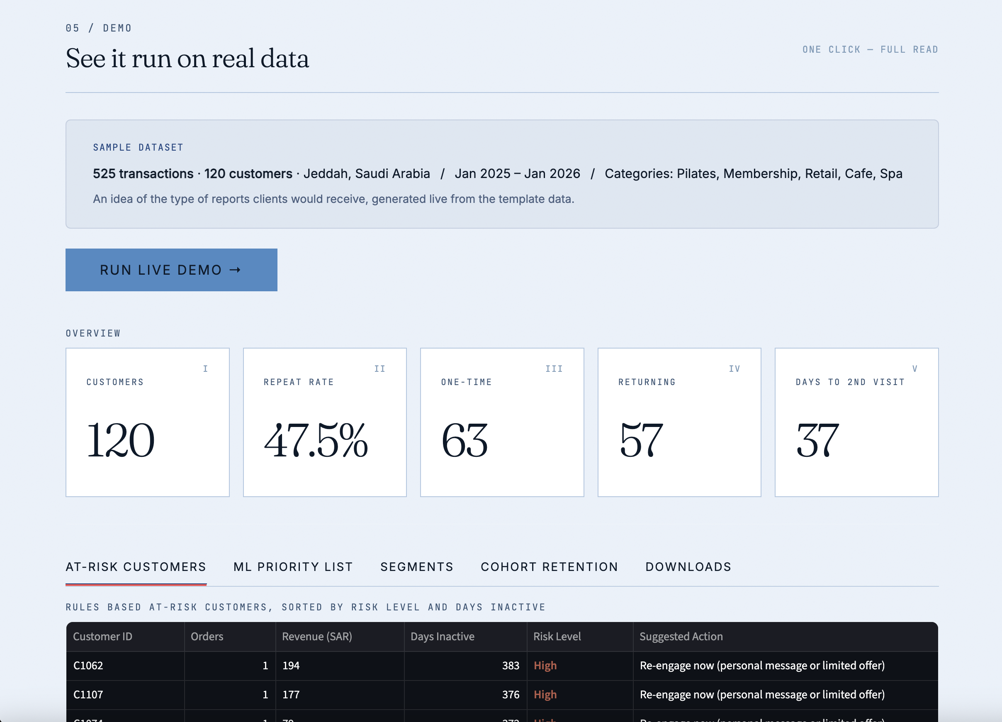Screen dimensions: 1002x722
Task: Click the Returning 57 card
Action: [x=679, y=422]
